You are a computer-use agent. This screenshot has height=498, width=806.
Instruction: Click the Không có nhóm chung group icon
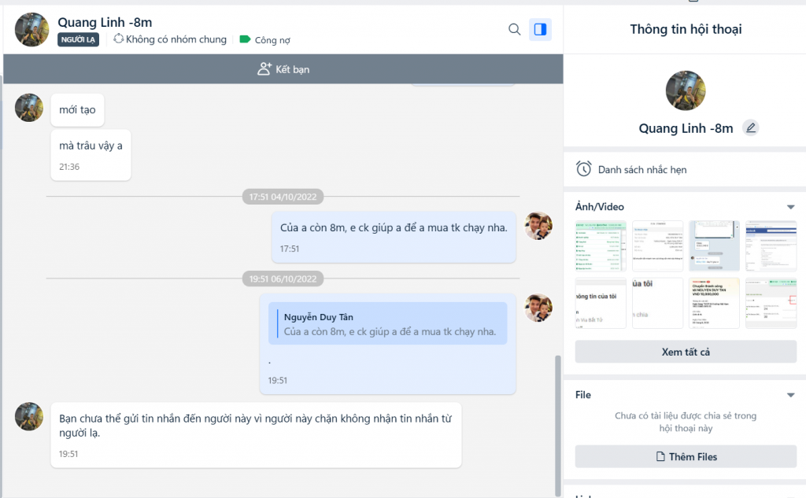tap(119, 39)
